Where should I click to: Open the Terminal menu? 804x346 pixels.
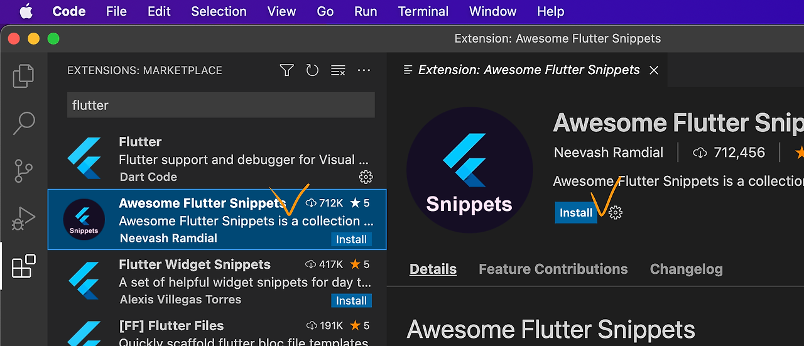pos(423,11)
